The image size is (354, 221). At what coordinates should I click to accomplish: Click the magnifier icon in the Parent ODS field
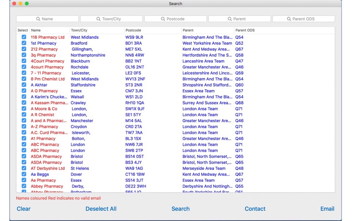pyautogui.click(x=289, y=19)
